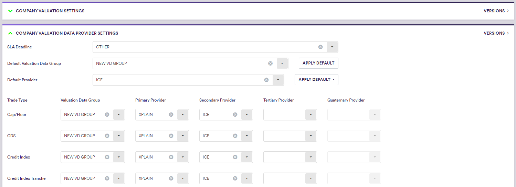Open Credit Index Secondary Provider dropdown
The height and width of the screenshot is (187, 516).
(x=247, y=157)
